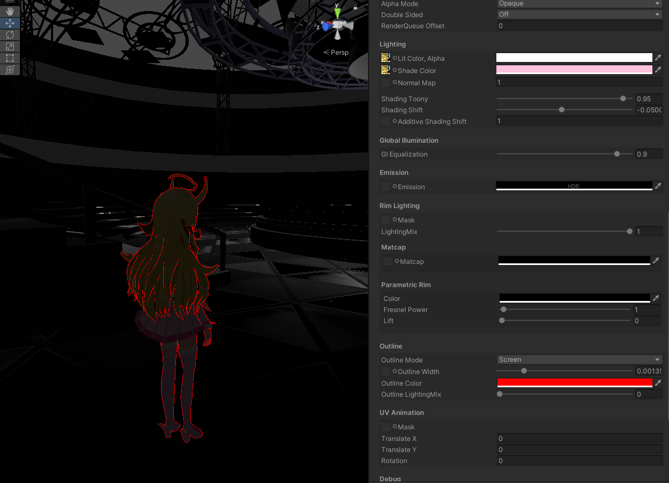
Task: Select the Scale tool
Action: click(x=10, y=46)
